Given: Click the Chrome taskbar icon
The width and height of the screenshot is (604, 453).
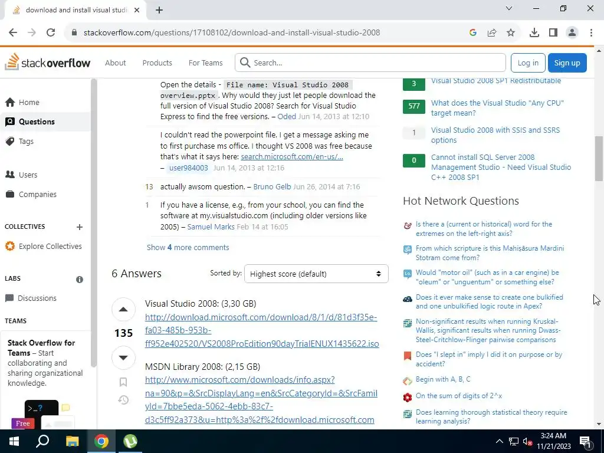Looking at the screenshot, I should coord(101,441).
